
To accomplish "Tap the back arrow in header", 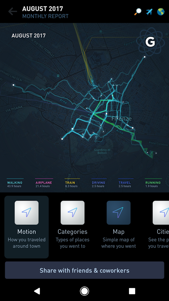I will tap(13, 11).
